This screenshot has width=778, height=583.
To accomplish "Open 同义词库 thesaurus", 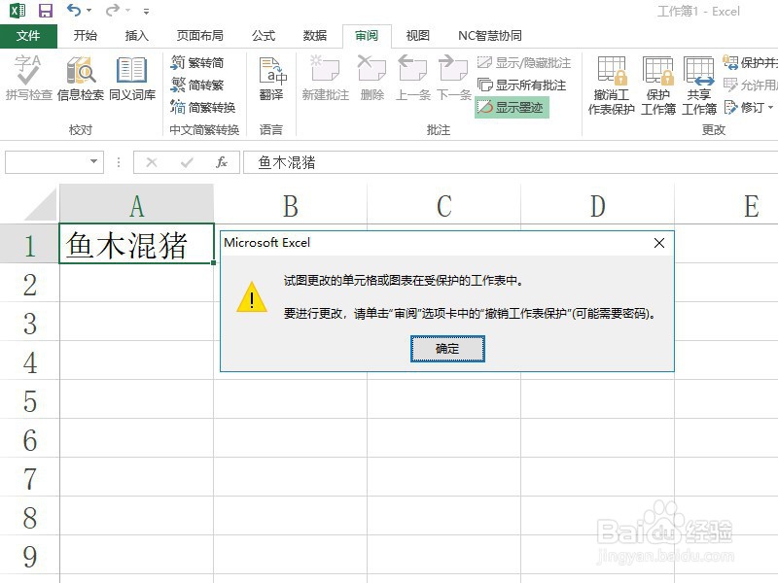I will click(132, 79).
